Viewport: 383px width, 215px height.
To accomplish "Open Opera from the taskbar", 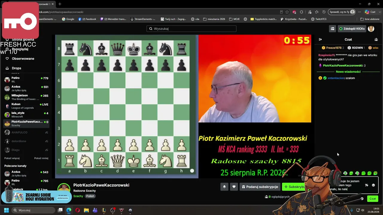I will click(77, 210).
